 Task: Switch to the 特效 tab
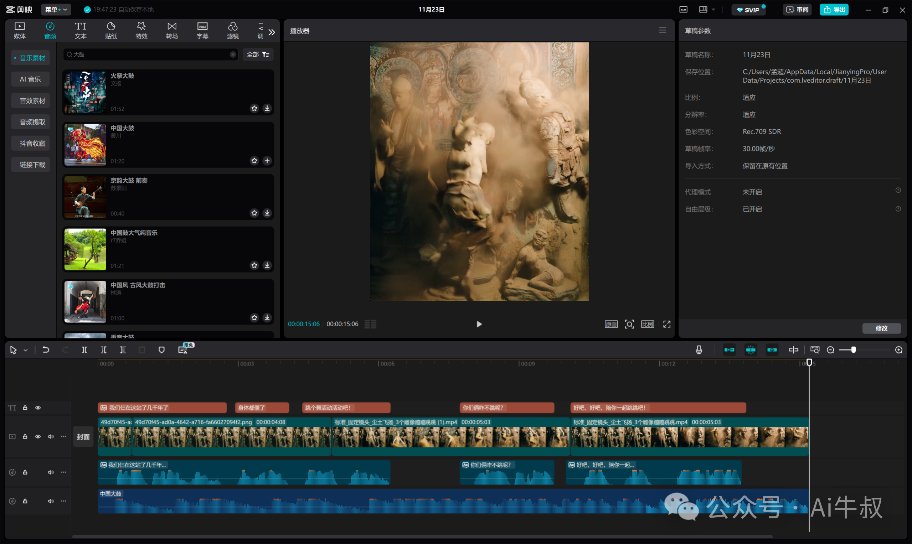point(141,30)
